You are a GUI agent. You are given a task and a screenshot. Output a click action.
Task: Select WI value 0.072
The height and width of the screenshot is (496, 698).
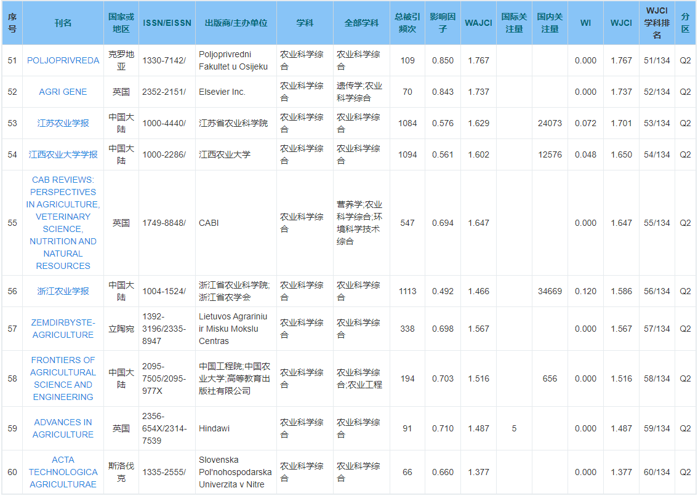(x=586, y=123)
